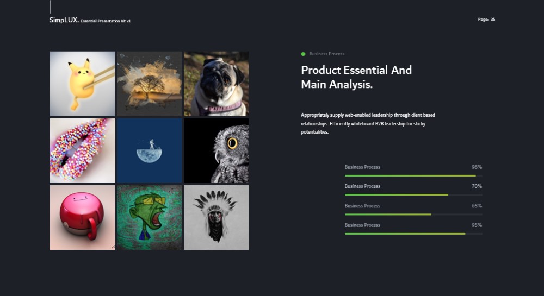This screenshot has height=296, width=544.
Task: Click the 95% Business Process progress bar
Action: [x=413, y=234]
